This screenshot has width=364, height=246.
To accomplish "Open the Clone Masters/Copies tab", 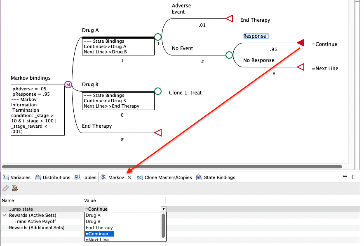I will coord(164,177).
